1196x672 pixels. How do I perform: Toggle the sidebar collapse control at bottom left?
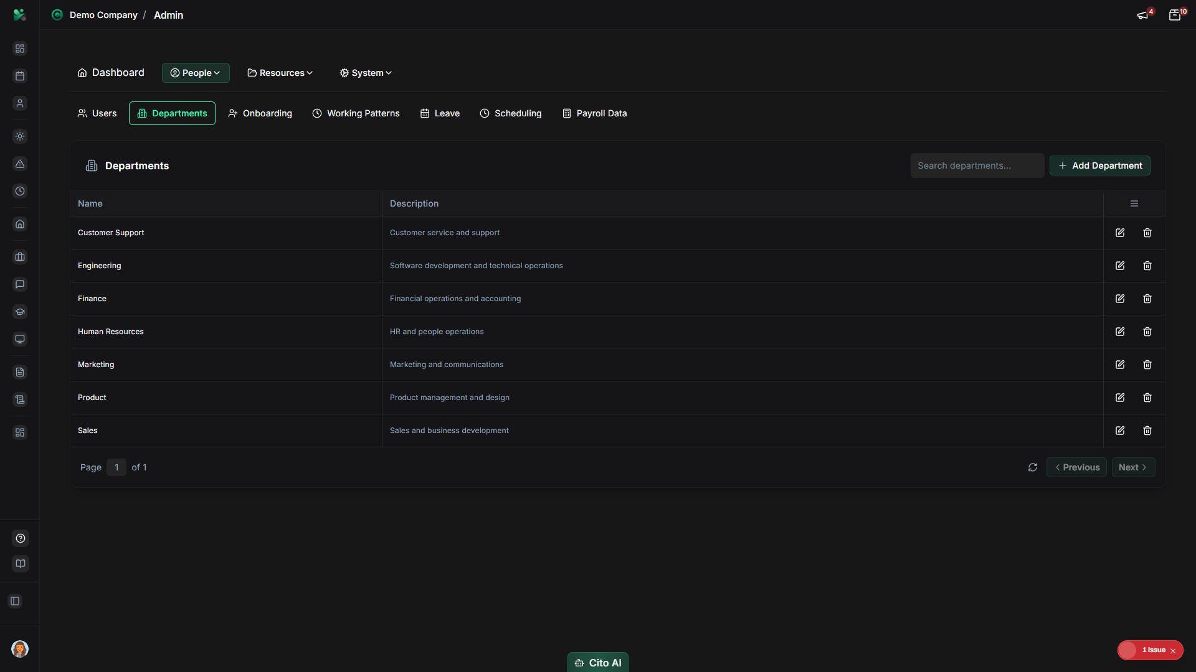[15, 601]
